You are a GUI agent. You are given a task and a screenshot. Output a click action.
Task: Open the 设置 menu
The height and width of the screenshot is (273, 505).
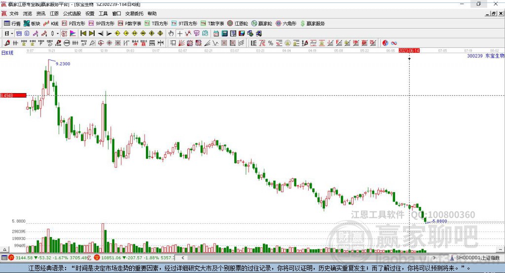[x=90, y=13]
